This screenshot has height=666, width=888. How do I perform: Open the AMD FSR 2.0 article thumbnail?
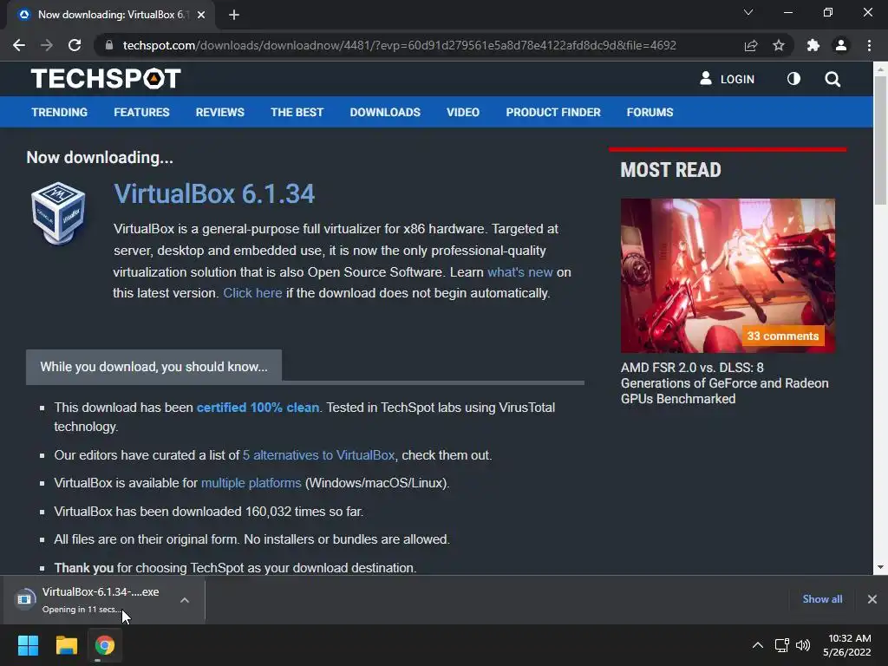point(728,275)
